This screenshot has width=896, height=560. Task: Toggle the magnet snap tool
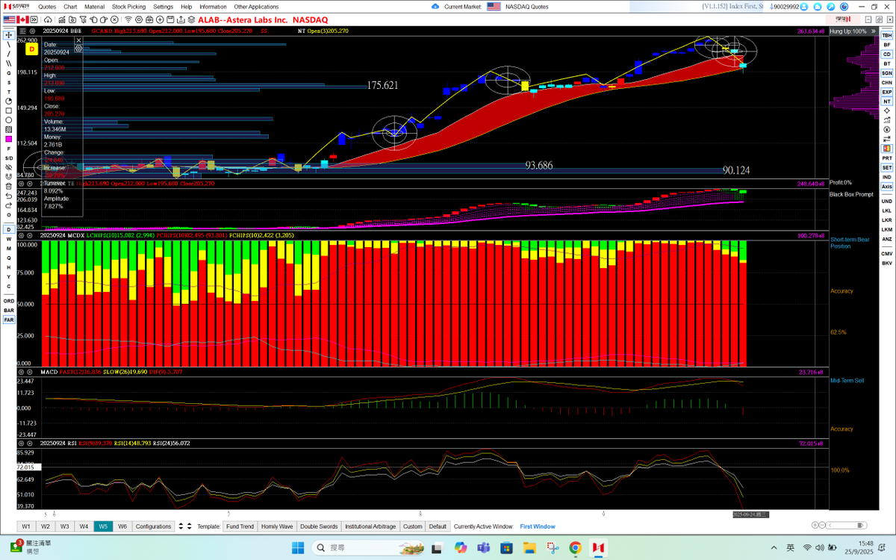pos(9,178)
